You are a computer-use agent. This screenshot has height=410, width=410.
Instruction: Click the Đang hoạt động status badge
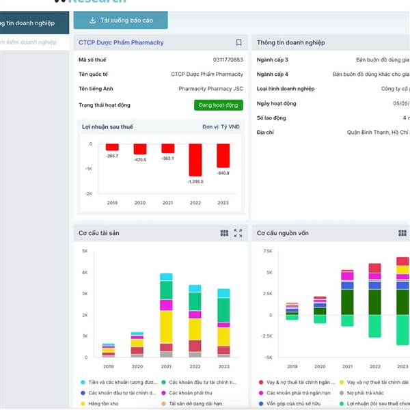219,105
